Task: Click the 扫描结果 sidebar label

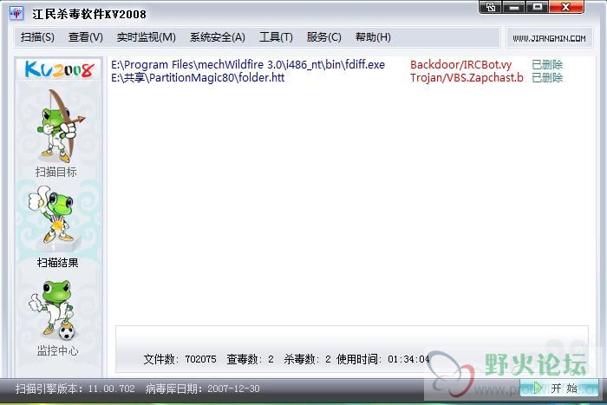Action: pos(58,263)
